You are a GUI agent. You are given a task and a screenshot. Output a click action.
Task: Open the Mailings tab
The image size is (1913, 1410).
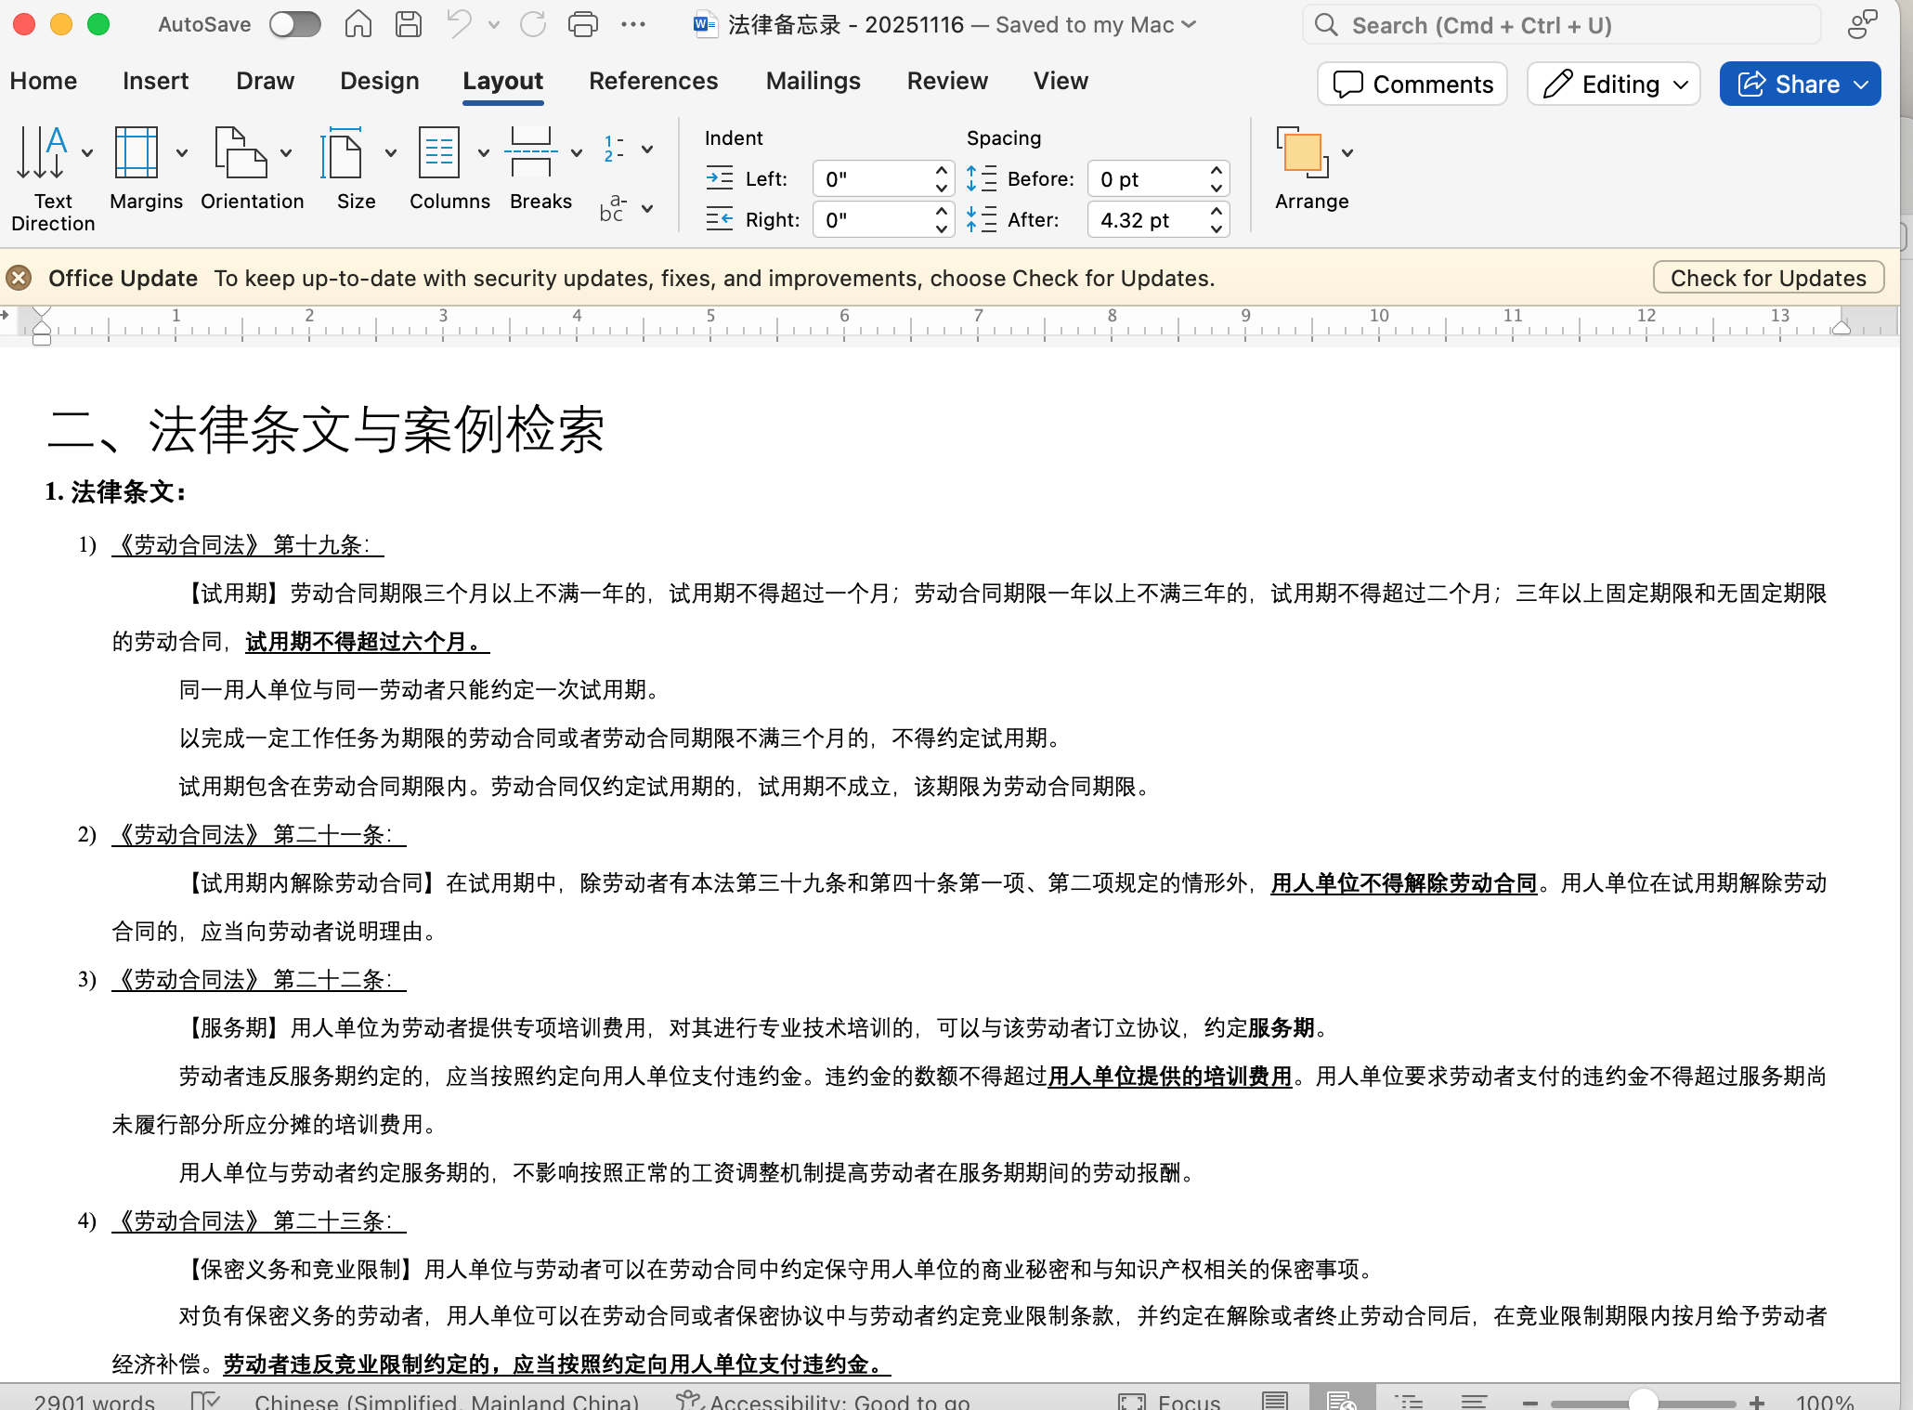(x=813, y=82)
